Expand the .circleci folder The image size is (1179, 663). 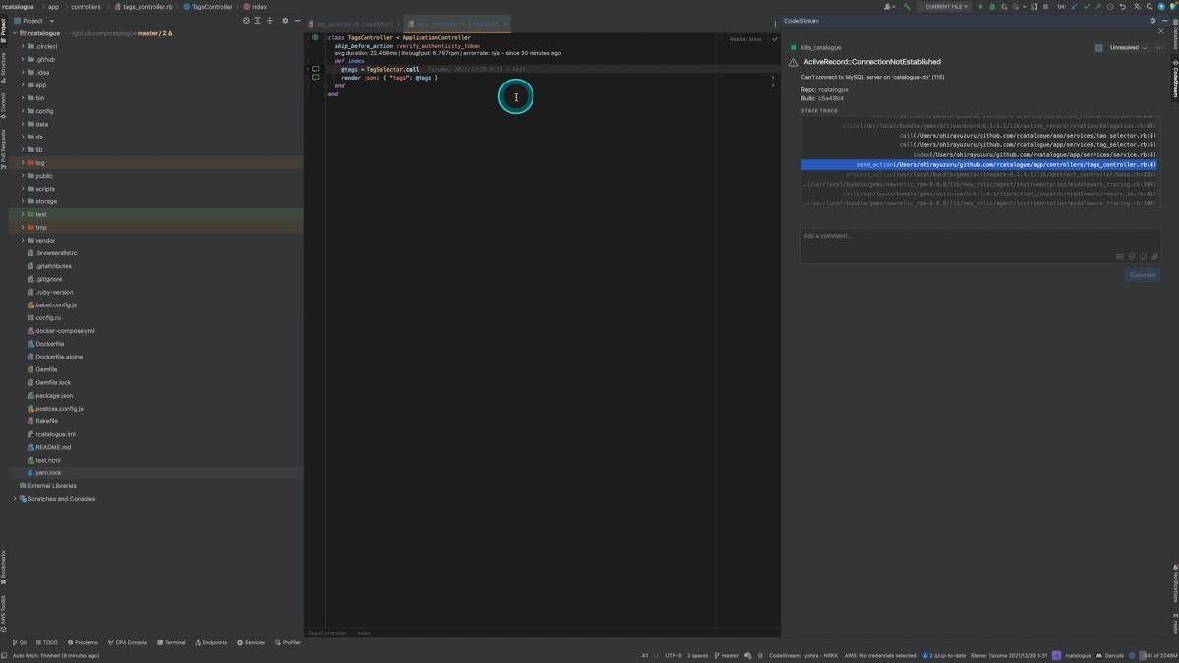[23, 46]
